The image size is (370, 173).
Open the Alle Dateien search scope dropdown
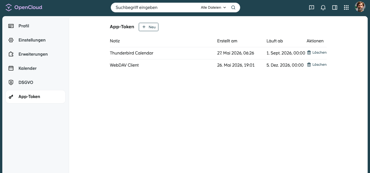(213, 7)
